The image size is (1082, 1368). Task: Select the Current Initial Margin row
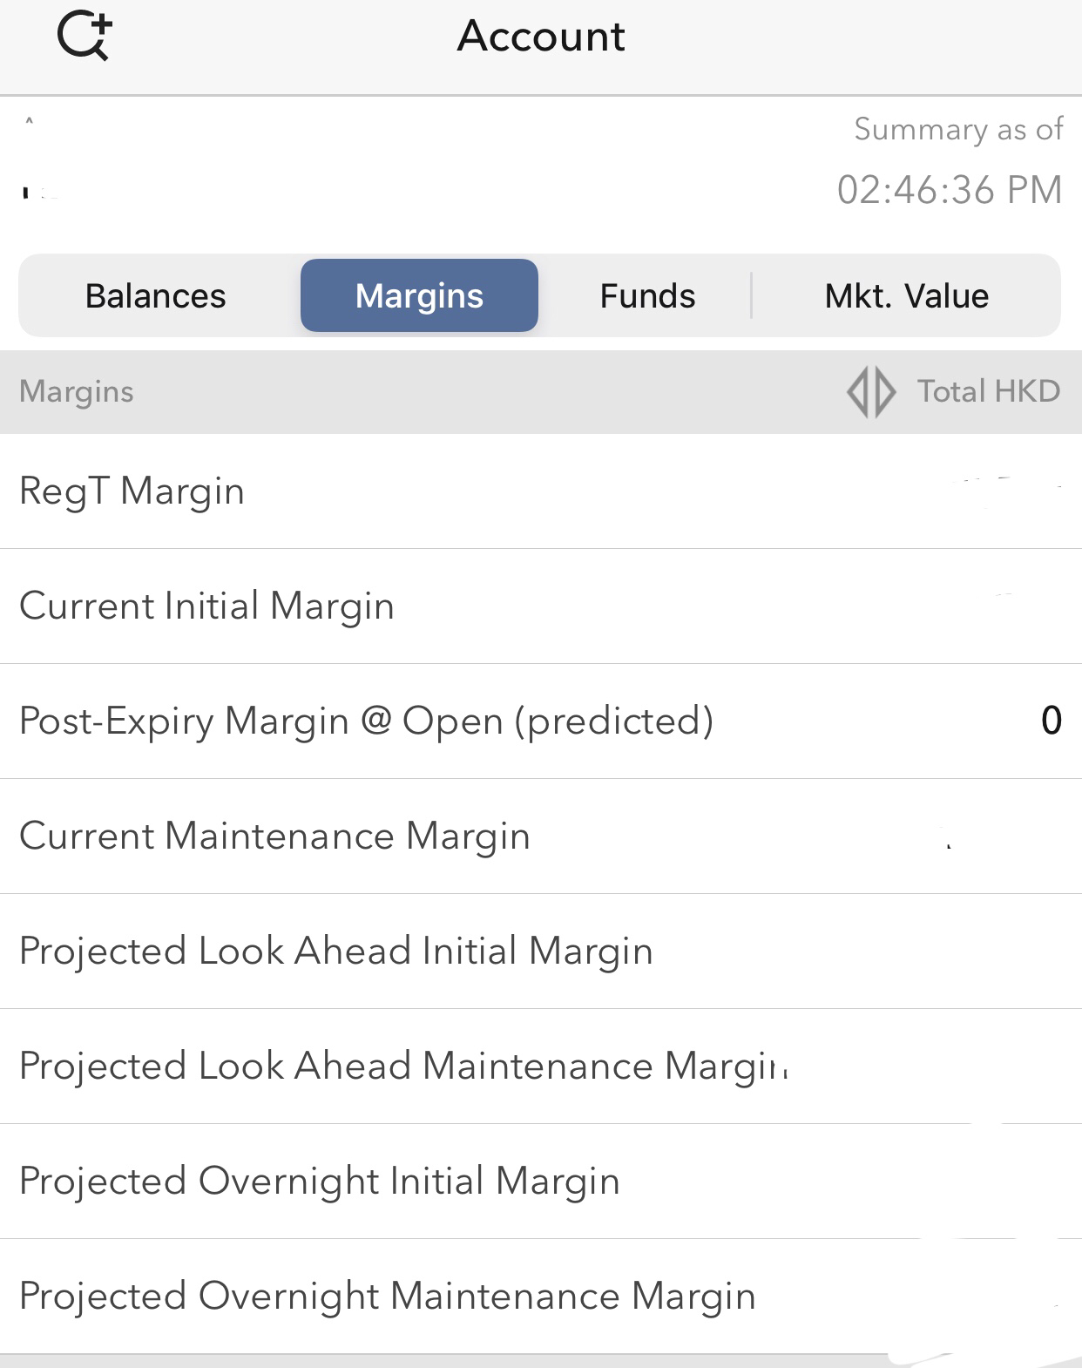(541, 606)
